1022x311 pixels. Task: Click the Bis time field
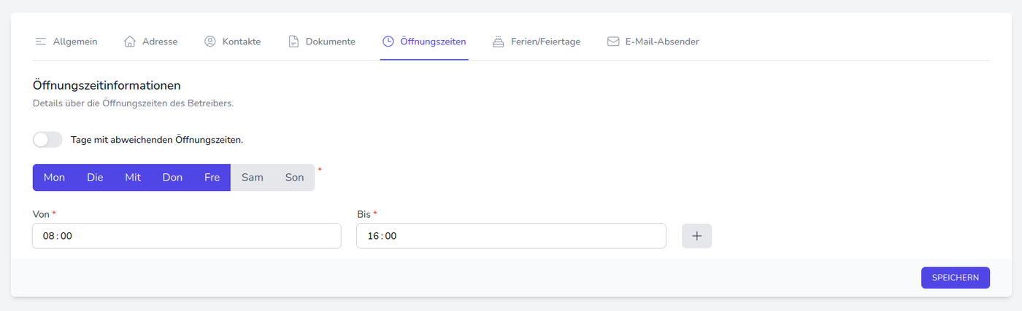pos(510,236)
